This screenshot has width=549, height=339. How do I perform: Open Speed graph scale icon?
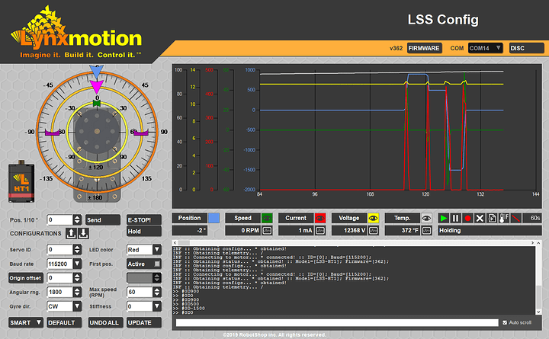click(267, 231)
